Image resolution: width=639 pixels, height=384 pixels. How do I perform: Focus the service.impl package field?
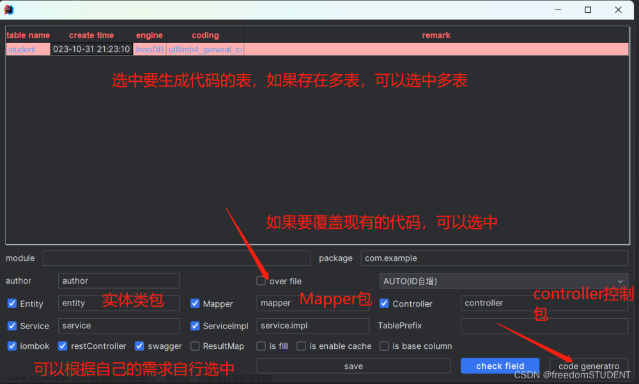point(312,326)
